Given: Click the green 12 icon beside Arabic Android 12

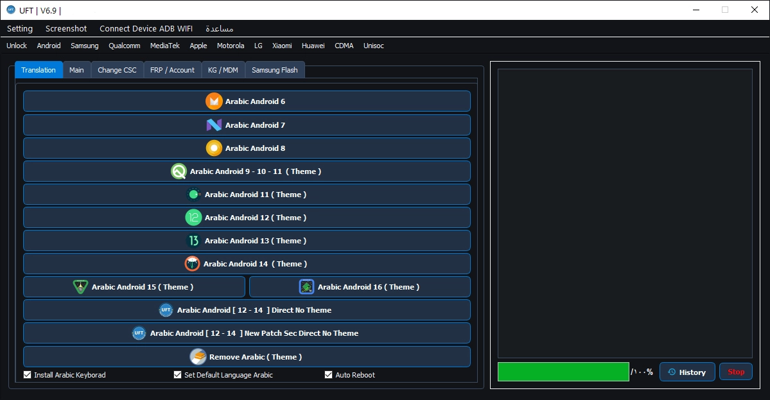Looking at the screenshot, I should (193, 218).
